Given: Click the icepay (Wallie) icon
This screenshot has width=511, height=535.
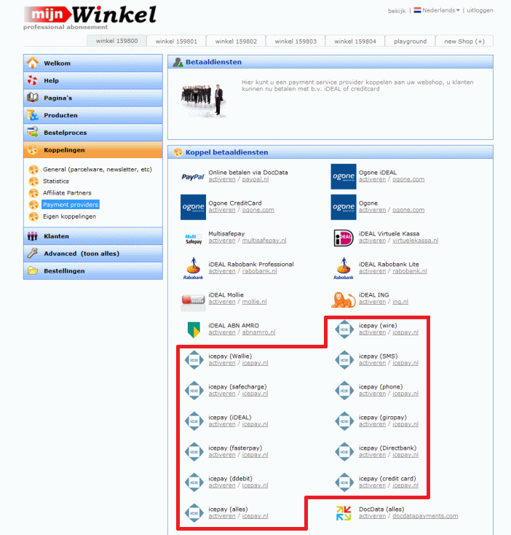Looking at the screenshot, I should click(194, 360).
